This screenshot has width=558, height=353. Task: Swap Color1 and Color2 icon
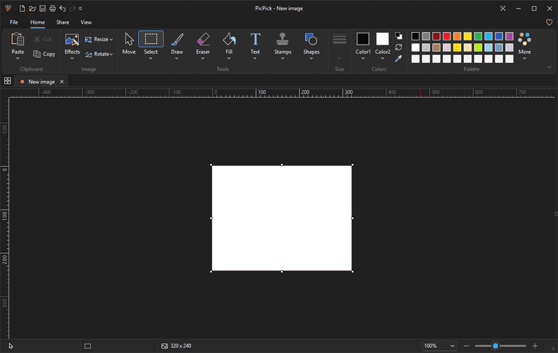click(398, 47)
